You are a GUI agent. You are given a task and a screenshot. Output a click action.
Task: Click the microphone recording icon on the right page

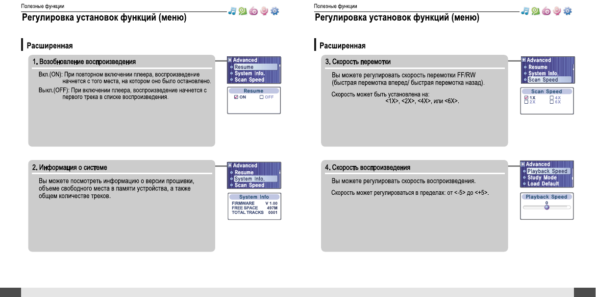click(557, 11)
